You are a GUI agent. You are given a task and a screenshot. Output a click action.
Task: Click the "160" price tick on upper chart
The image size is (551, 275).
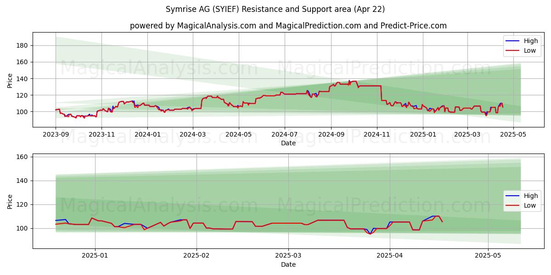23,62
